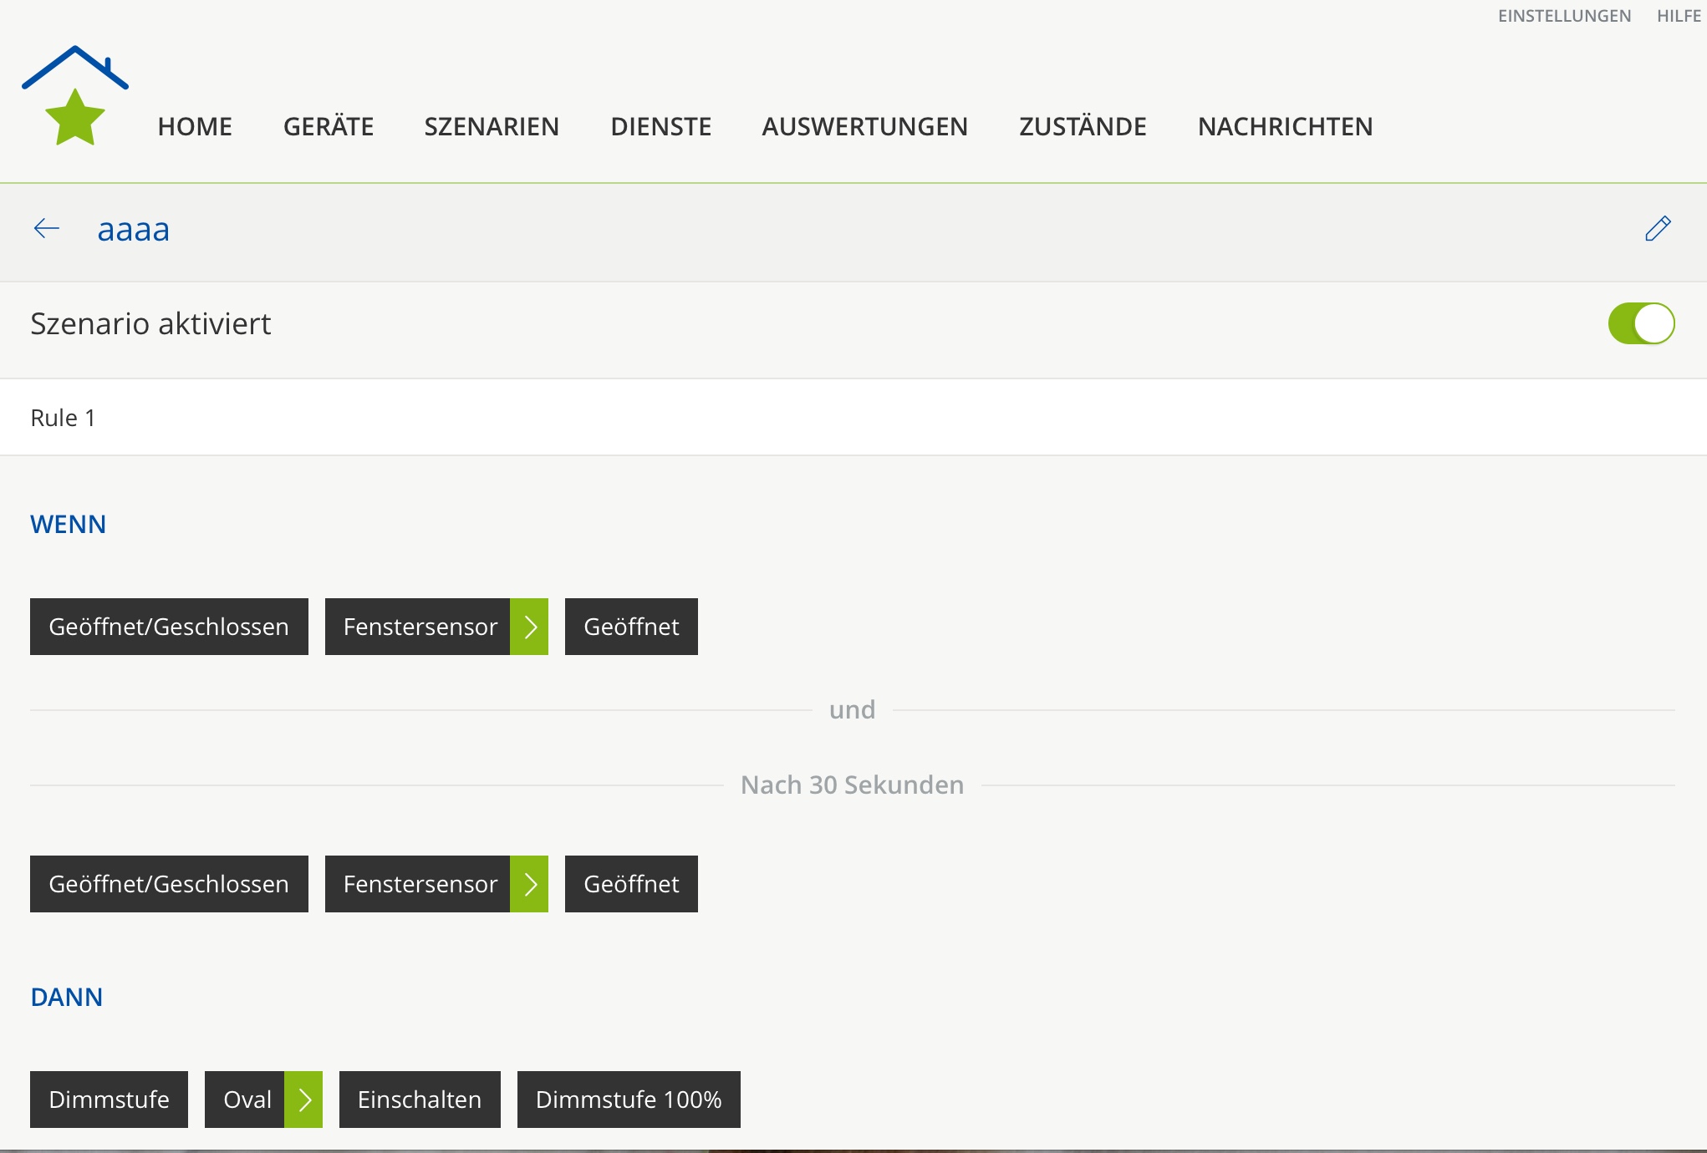Image resolution: width=1707 pixels, height=1153 pixels.
Task: Open NACHRICHTEN from top navigation
Action: [x=1285, y=127]
